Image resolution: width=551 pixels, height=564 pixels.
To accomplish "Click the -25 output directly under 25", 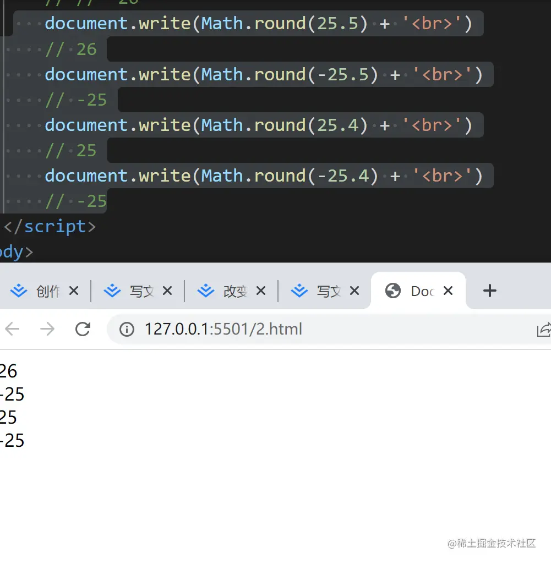I will coord(12,441).
